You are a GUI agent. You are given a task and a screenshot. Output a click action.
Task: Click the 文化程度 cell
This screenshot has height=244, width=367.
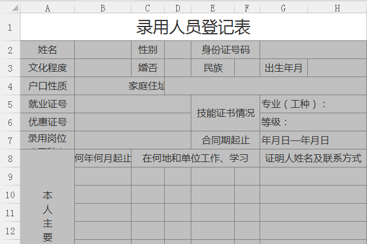point(47,67)
